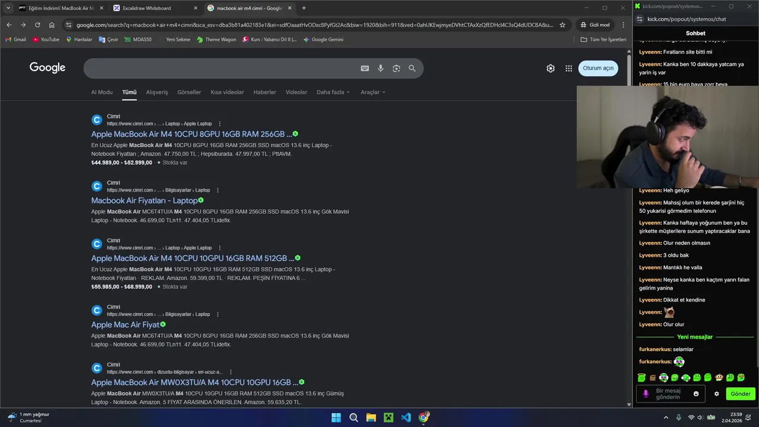Open Theme Wagon bookmark

tap(216, 40)
